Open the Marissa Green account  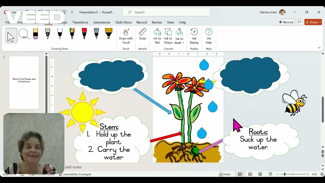[x=273, y=12]
